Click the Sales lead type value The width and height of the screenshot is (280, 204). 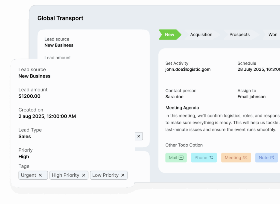pos(25,136)
